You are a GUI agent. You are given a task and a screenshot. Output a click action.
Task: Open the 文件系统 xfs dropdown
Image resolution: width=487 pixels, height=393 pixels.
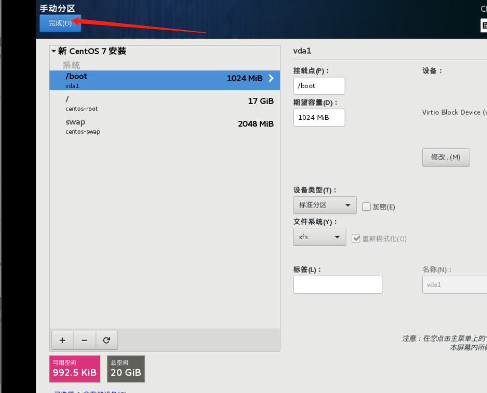coord(320,237)
